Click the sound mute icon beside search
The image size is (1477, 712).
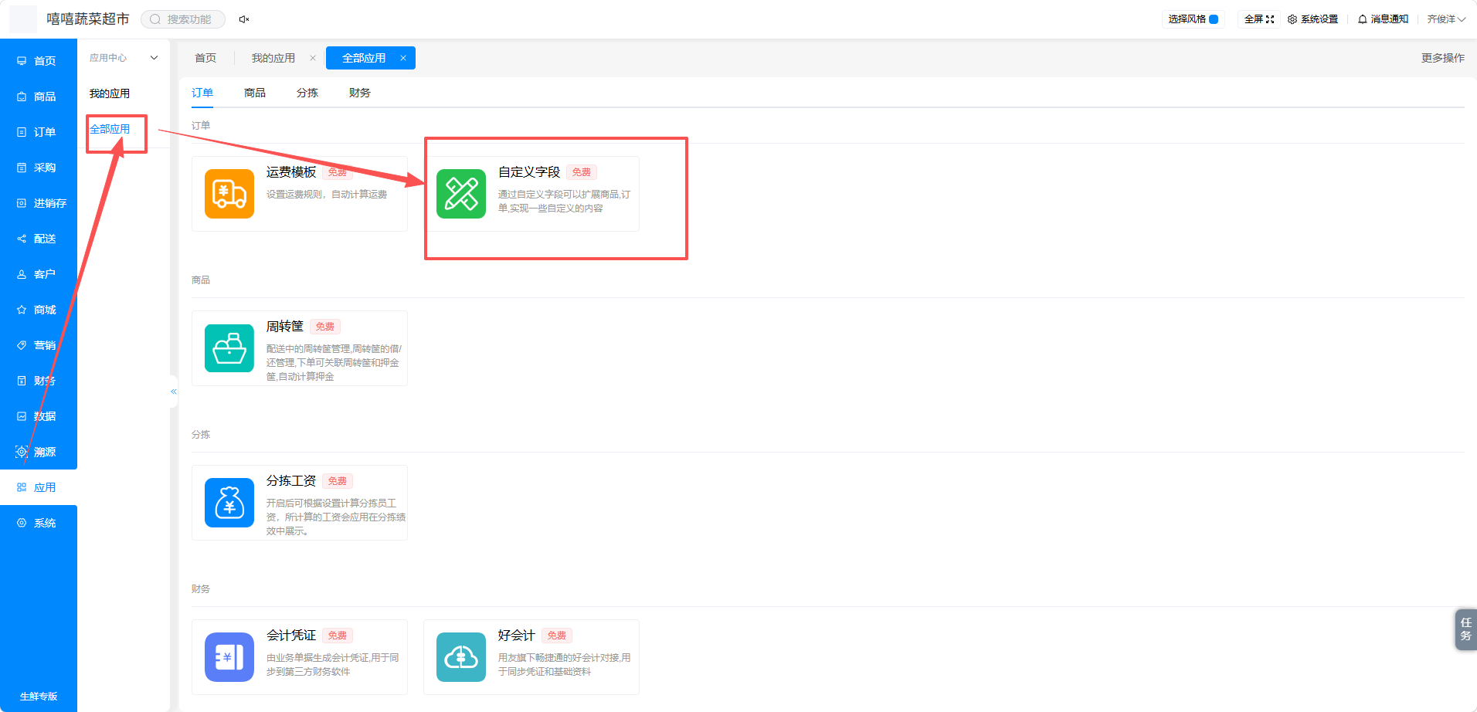point(244,19)
